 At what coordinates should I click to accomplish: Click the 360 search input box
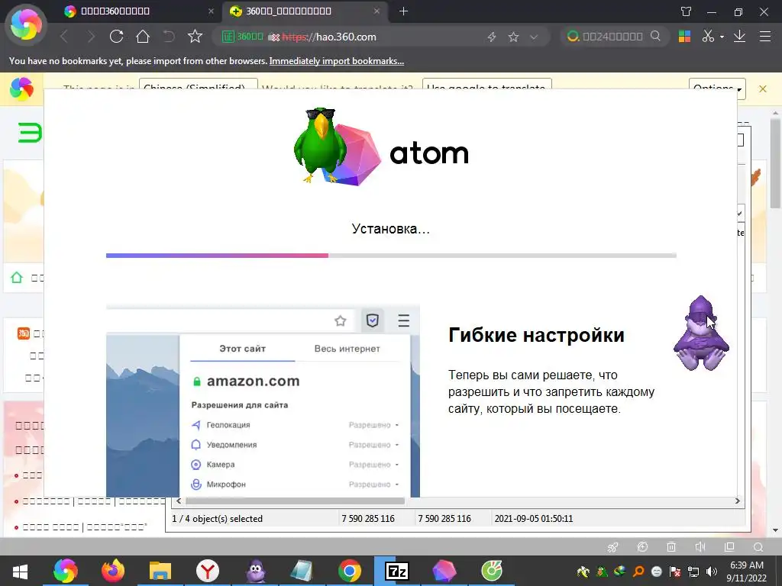tap(613, 37)
